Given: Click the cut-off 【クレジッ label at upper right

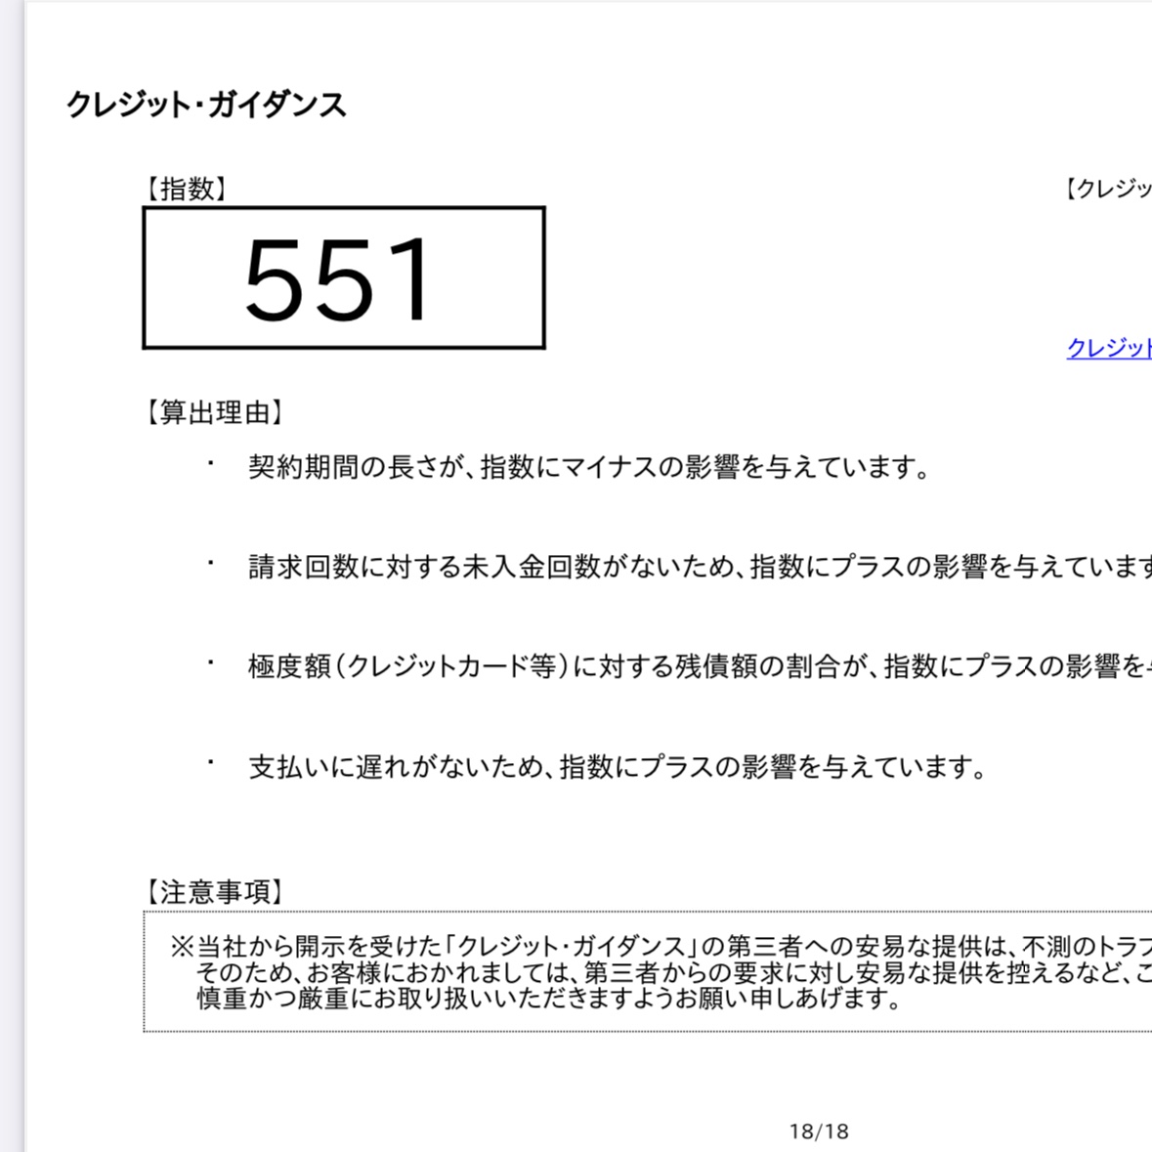Looking at the screenshot, I should [1108, 189].
